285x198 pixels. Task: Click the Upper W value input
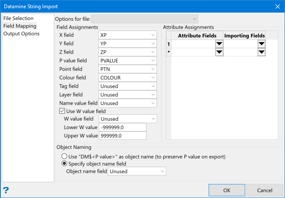[122, 136]
